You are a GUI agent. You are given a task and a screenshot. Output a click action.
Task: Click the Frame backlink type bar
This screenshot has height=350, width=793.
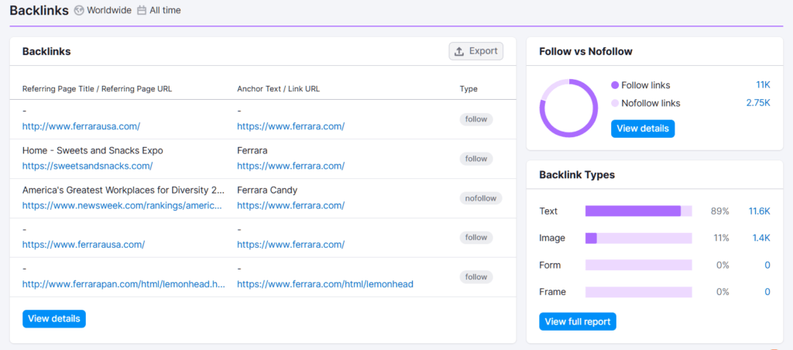(x=639, y=292)
